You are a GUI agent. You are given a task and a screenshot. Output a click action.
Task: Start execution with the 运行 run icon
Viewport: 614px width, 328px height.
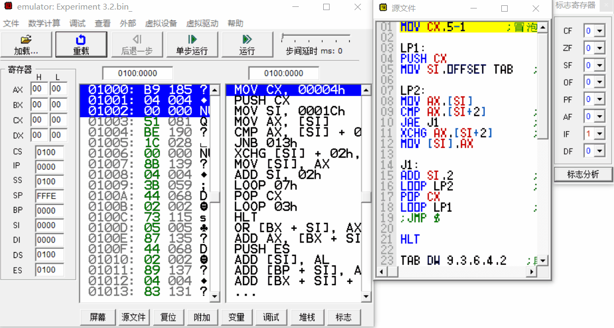[x=247, y=40]
